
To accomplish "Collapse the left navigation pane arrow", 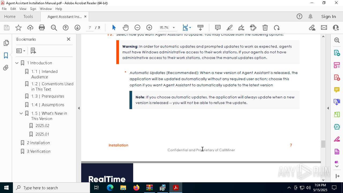I will [x=79, y=108].
